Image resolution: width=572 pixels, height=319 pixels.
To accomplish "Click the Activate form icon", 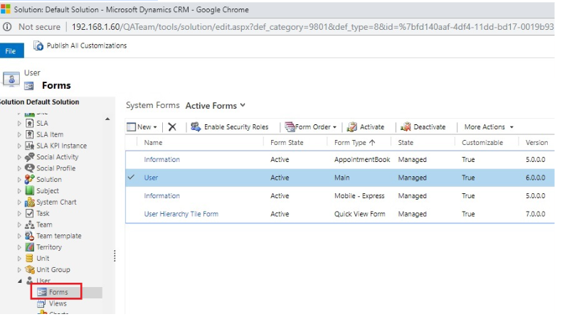I will pos(351,127).
